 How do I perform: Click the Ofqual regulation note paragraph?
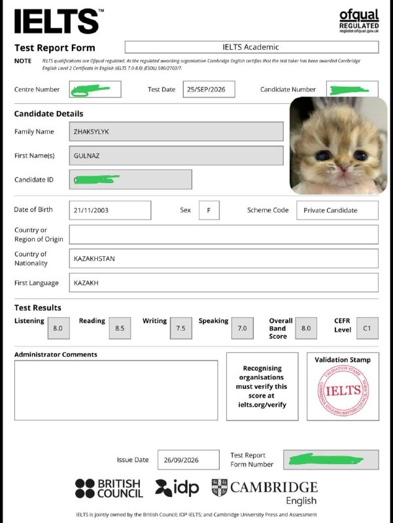click(201, 64)
